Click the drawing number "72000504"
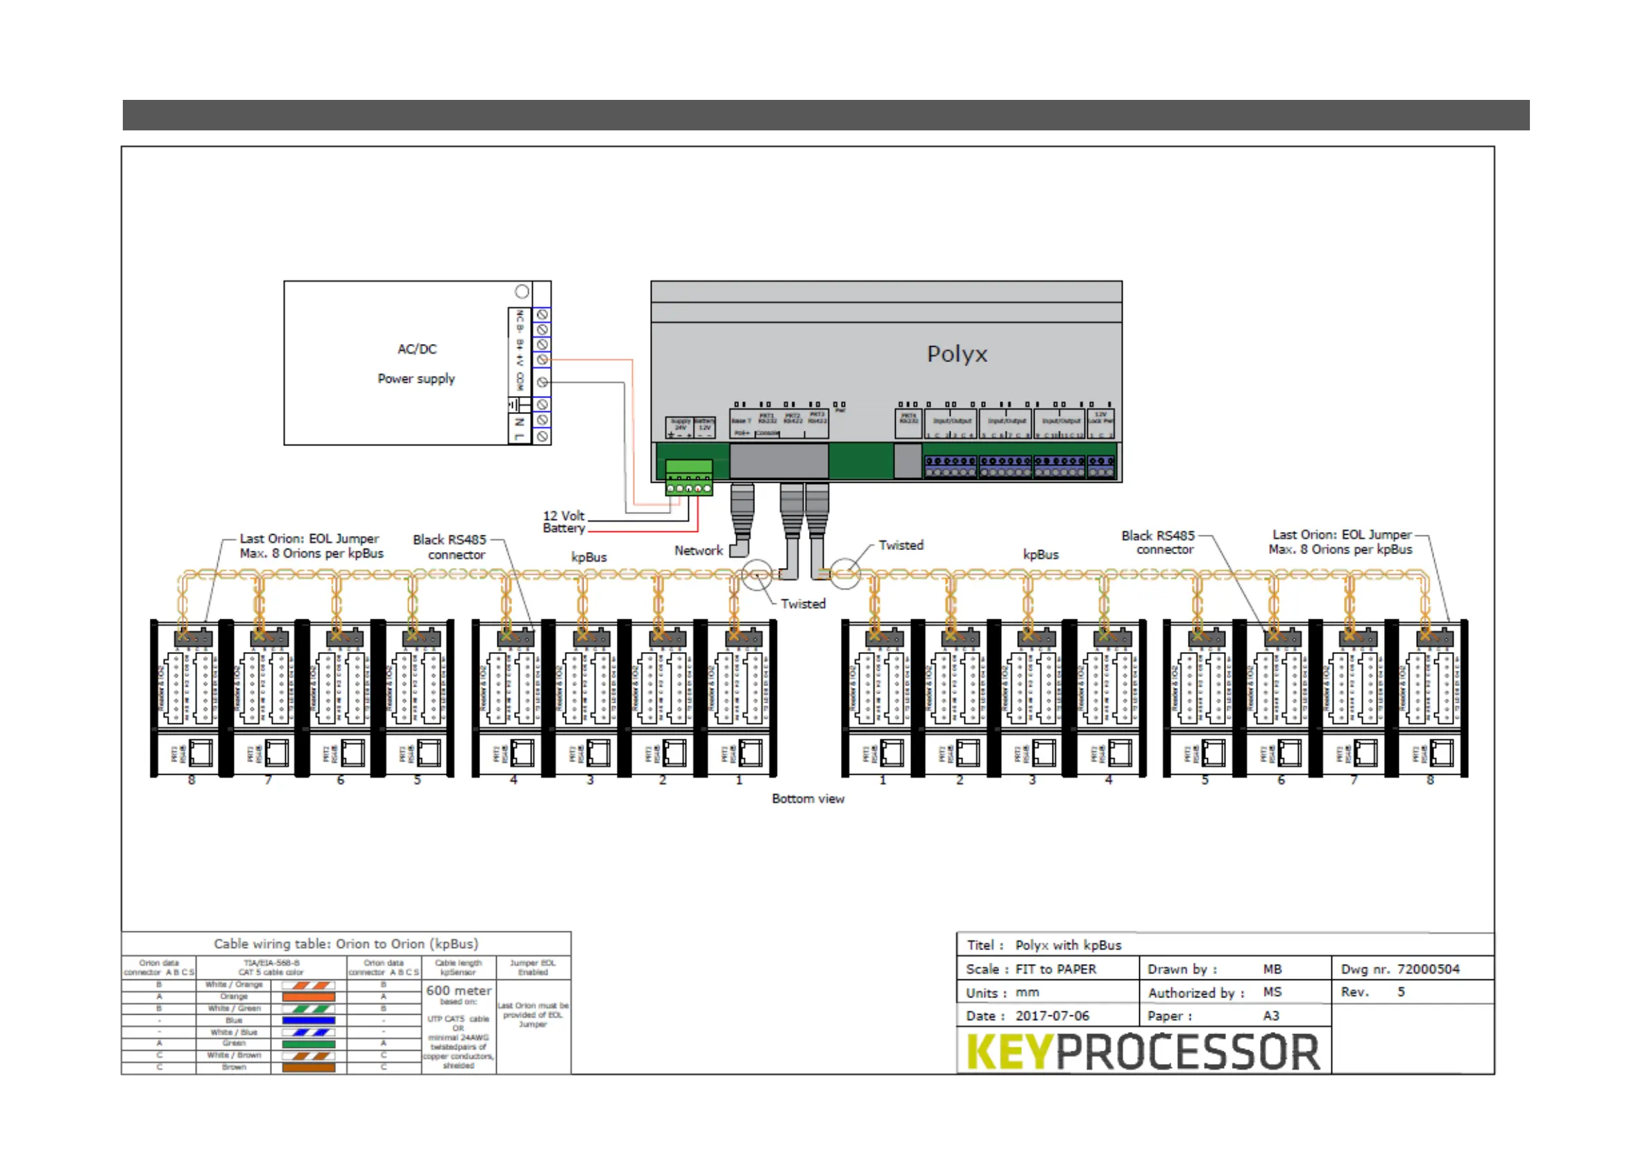Image resolution: width=1652 pixels, height=1168 pixels. coord(1428,969)
